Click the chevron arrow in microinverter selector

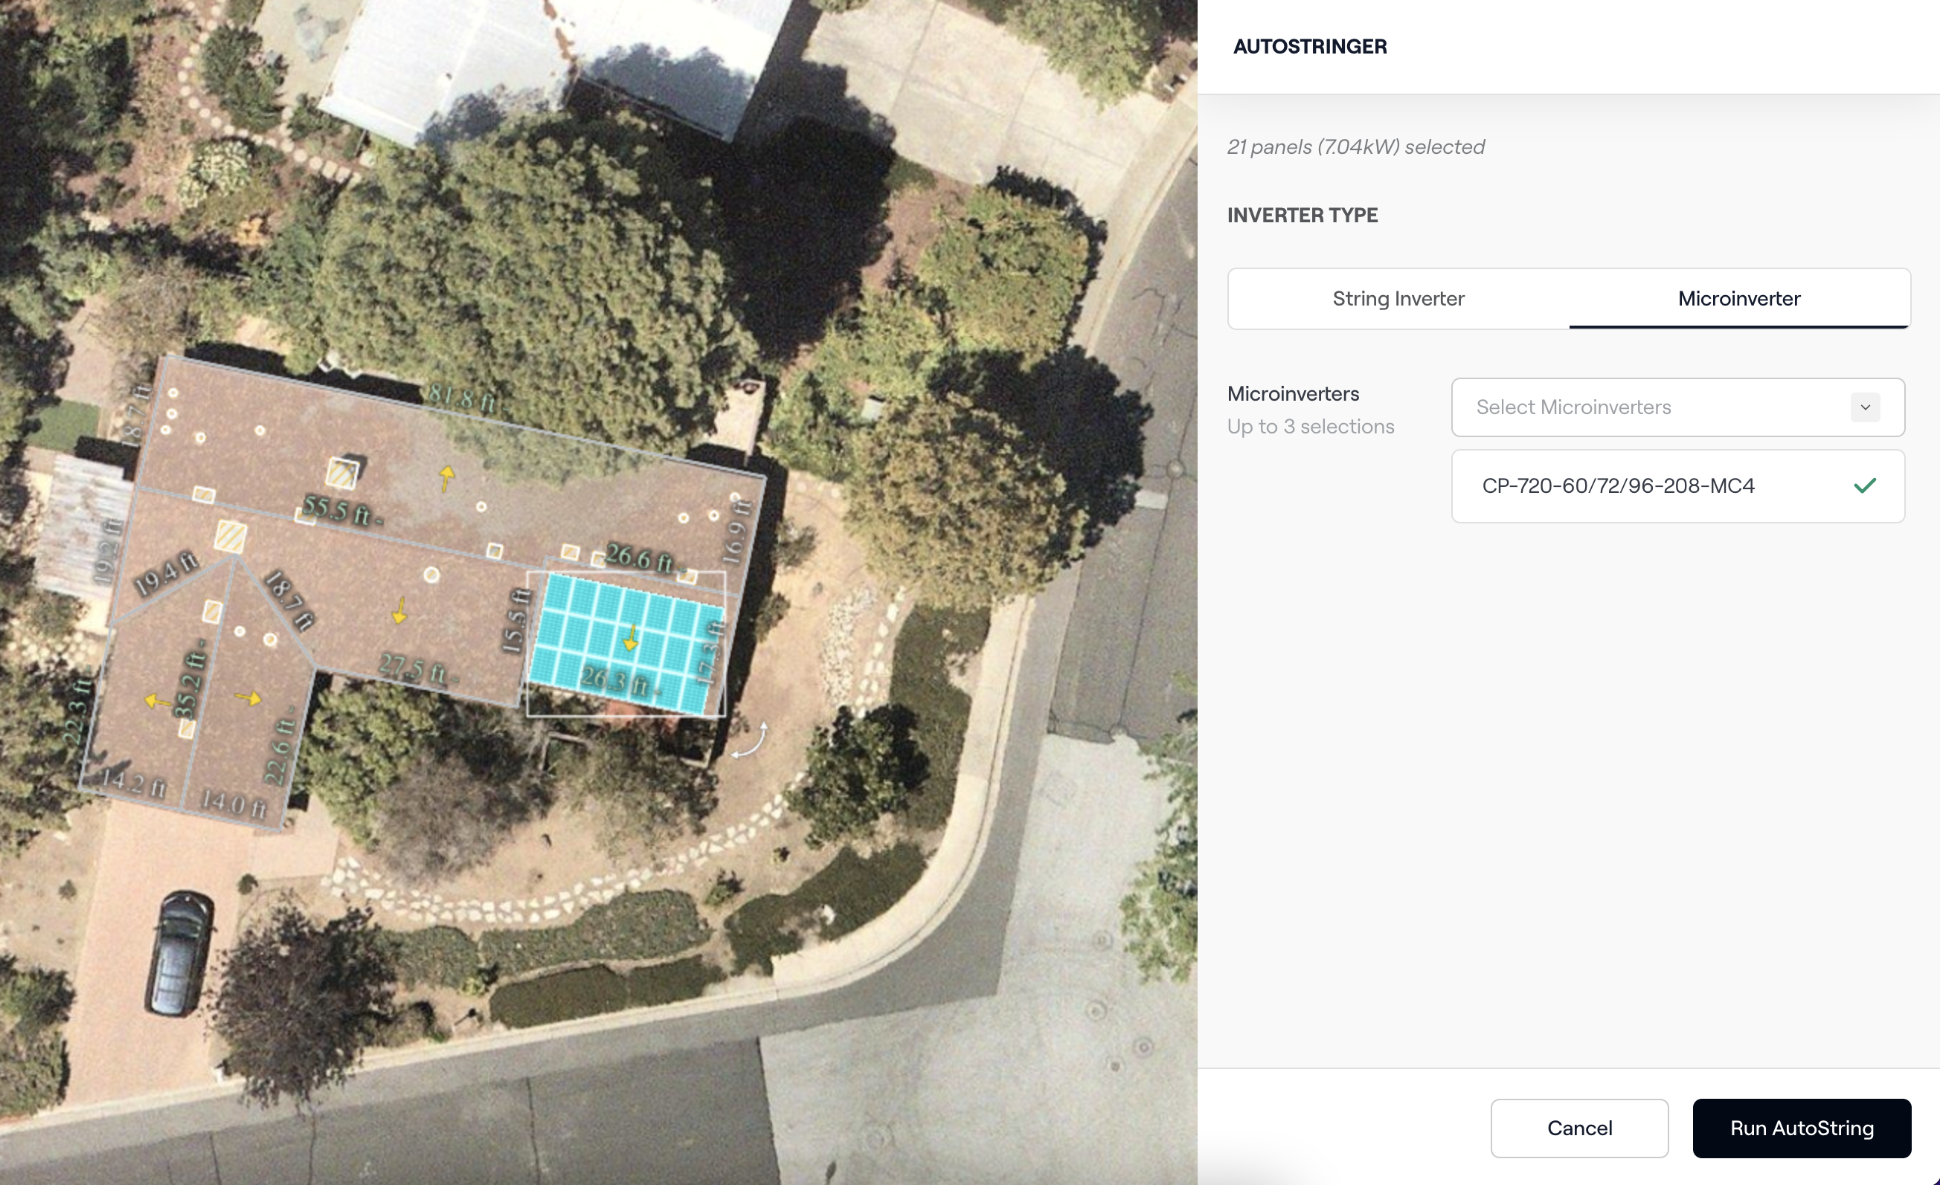(1865, 407)
